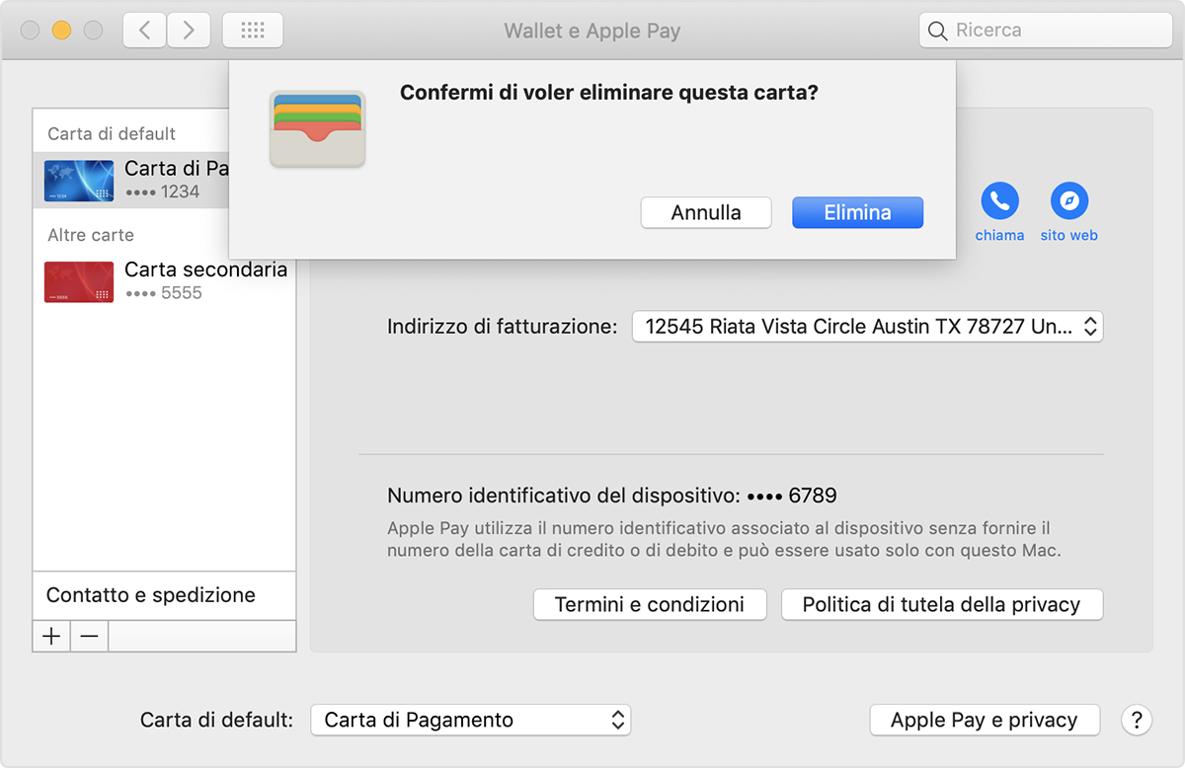Select Carta secondaria in card list
Screen dimensions: 1185x768
click(x=164, y=281)
